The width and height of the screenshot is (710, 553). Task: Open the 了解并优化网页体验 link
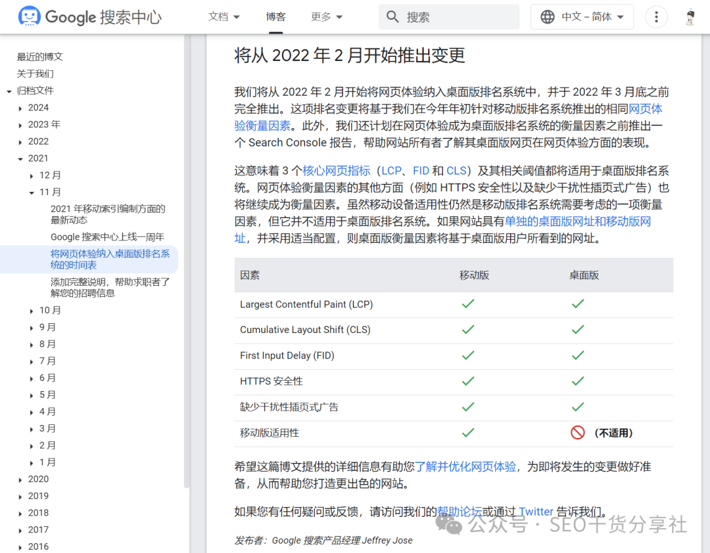coord(465,466)
